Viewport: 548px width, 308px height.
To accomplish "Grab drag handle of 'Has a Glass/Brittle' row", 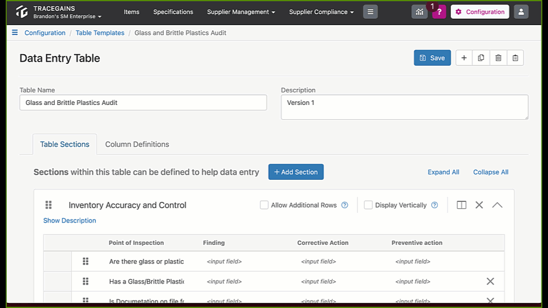I will [86, 281].
